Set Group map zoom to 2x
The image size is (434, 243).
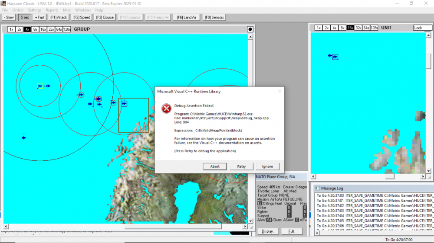19,29
